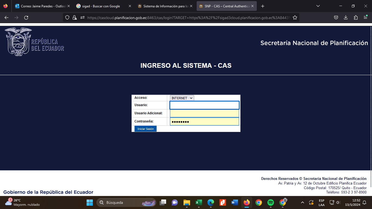Click the Contraseña password field
The width and height of the screenshot is (372, 209).
tap(204, 122)
